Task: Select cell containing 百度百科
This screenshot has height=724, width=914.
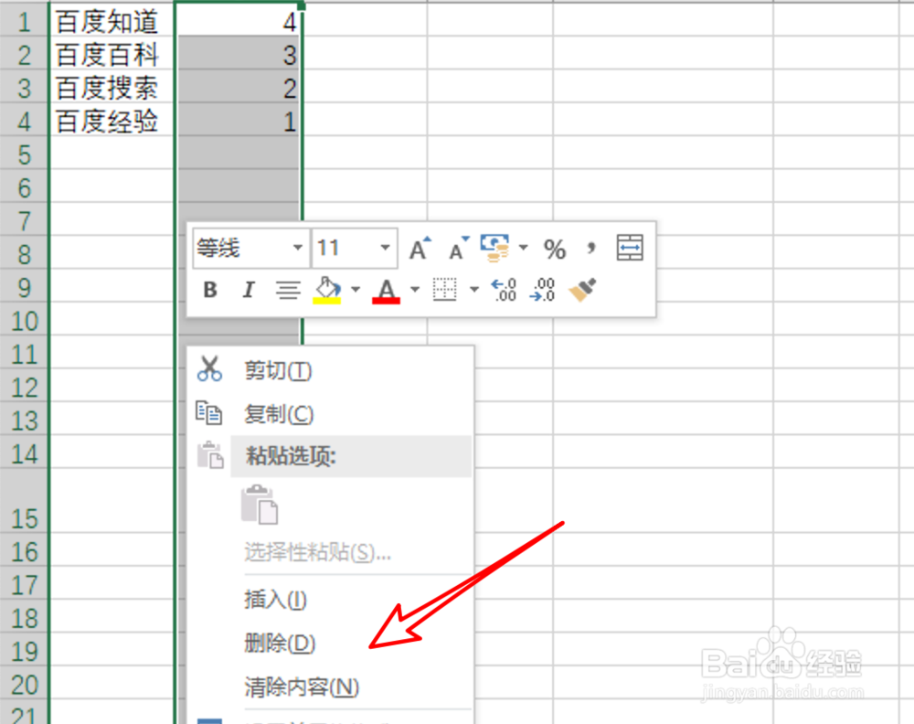Action: 112,55
